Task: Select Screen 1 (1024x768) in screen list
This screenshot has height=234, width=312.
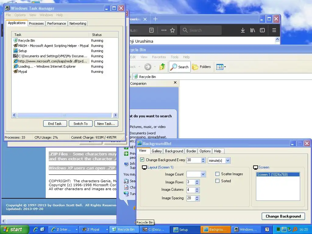Action: (x=278, y=175)
